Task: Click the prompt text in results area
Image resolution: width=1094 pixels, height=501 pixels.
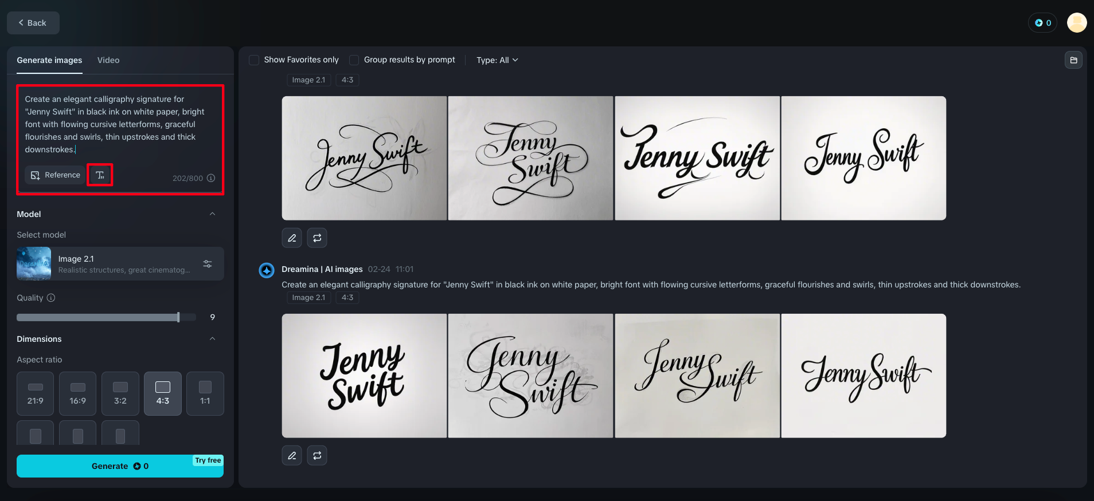Action: (651, 285)
